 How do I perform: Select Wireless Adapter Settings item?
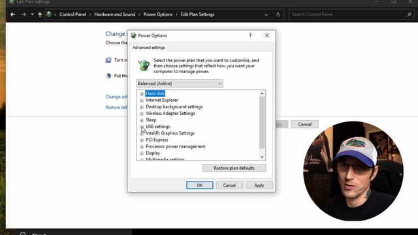pyautogui.click(x=170, y=113)
